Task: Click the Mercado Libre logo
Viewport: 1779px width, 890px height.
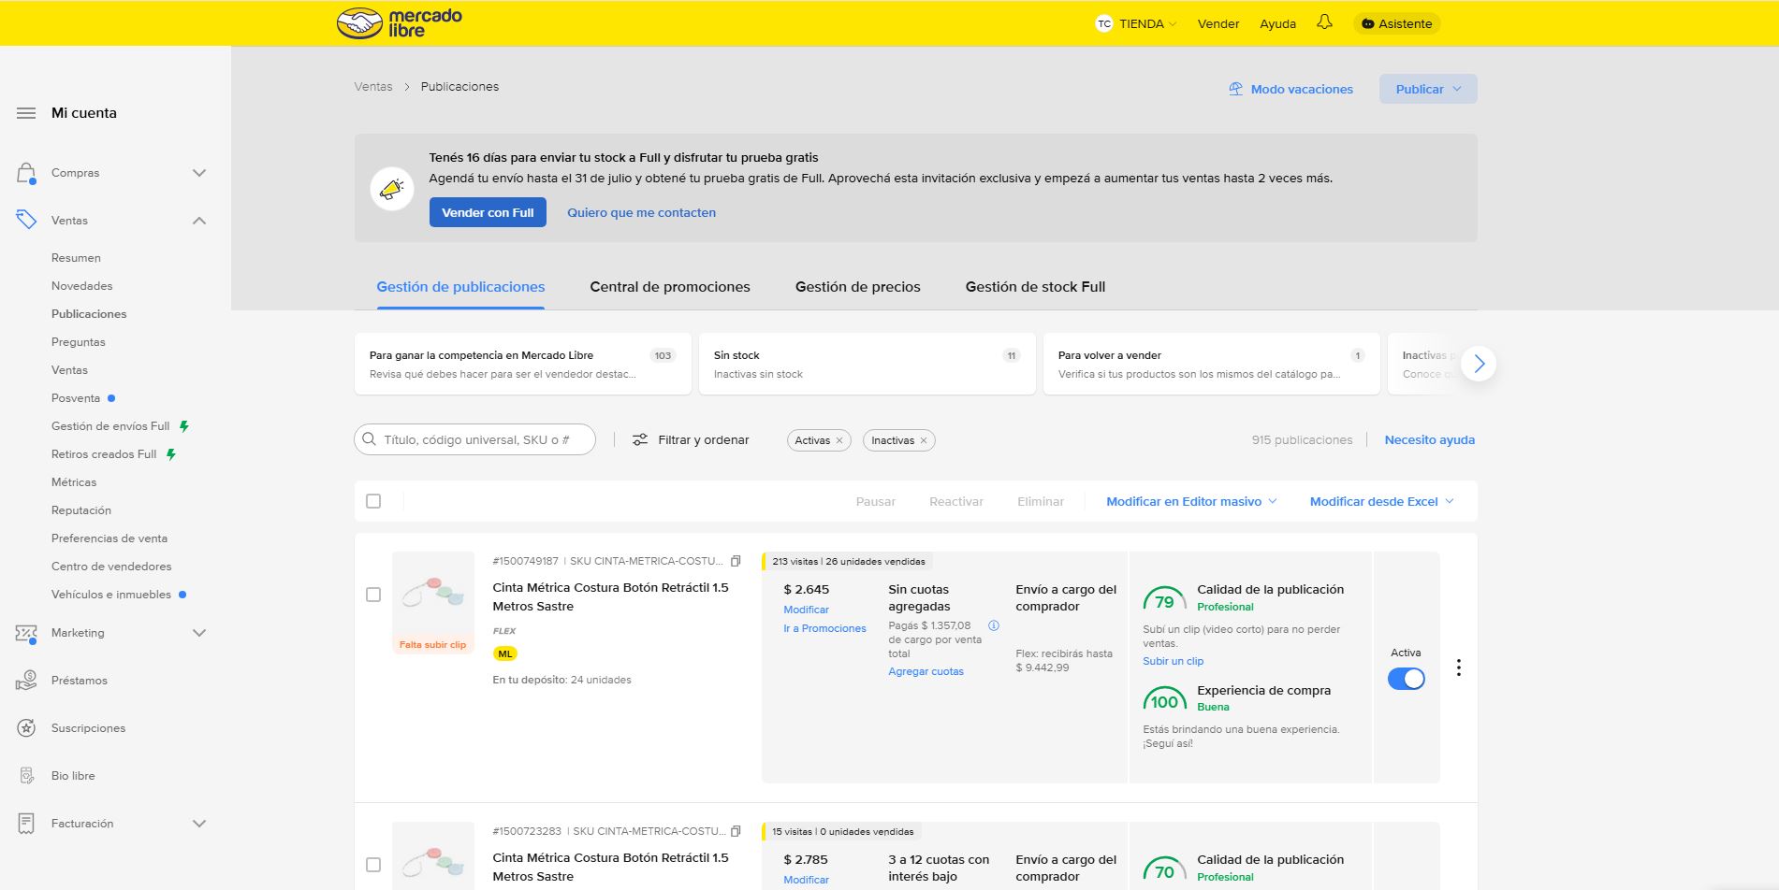Action: pyautogui.click(x=400, y=23)
